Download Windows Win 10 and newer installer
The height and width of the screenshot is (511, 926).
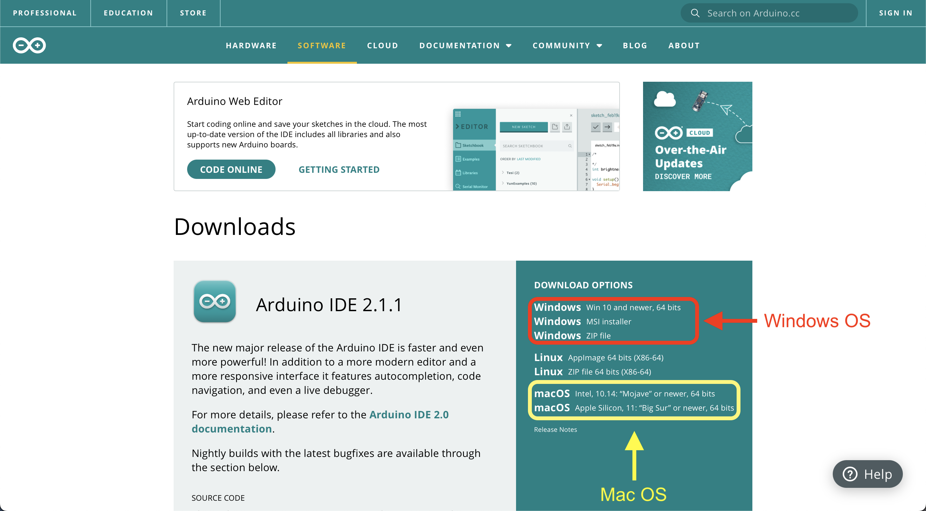(607, 307)
